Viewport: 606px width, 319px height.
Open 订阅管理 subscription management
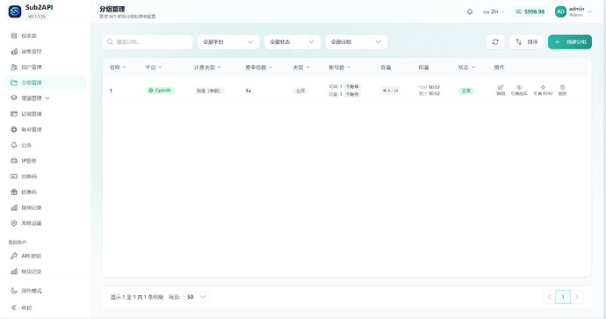pos(45,113)
